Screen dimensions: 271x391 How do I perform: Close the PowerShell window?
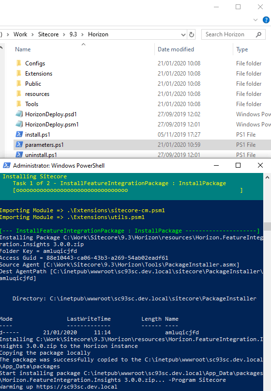click(260, 165)
